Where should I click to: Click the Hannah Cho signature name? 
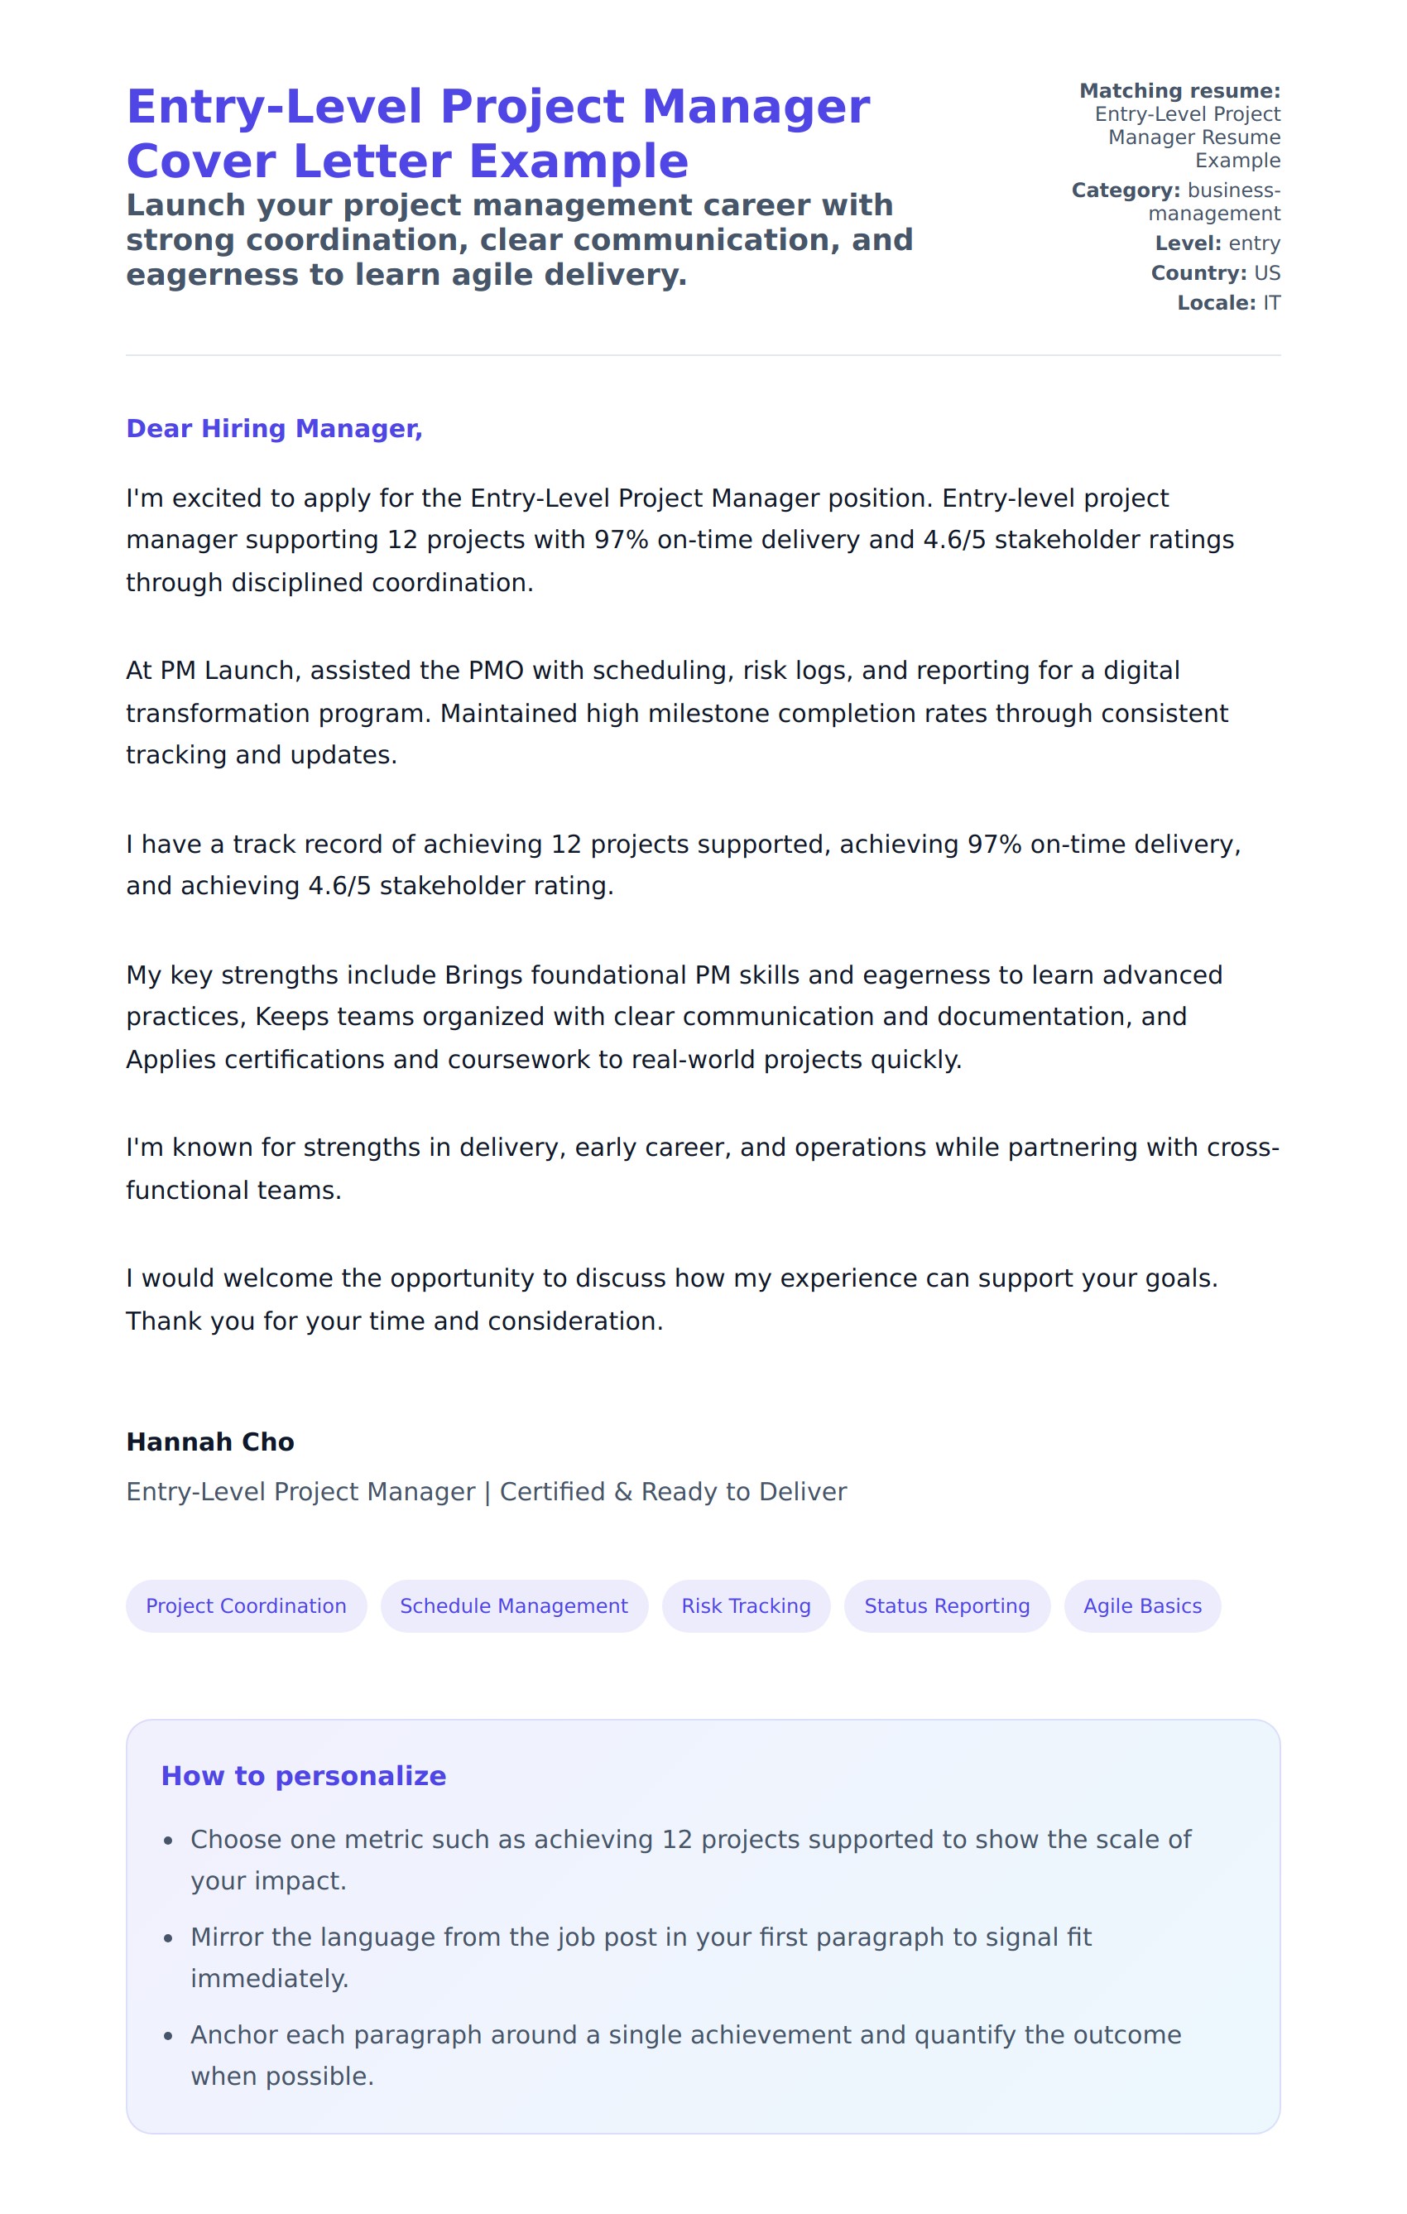click(210, 1442)
